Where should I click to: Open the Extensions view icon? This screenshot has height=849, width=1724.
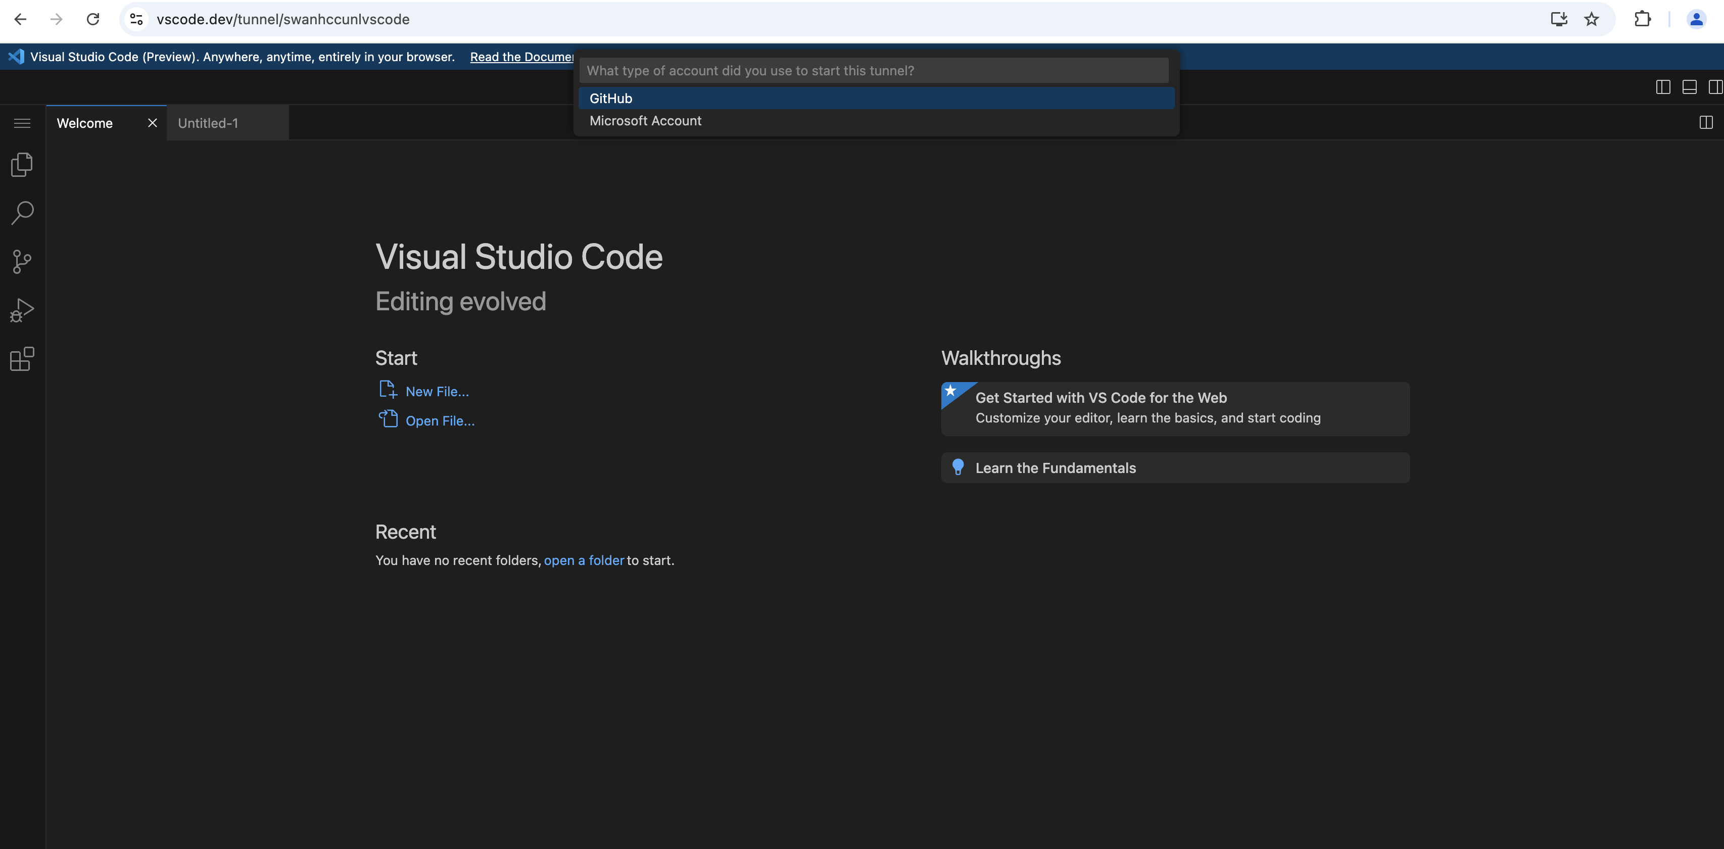pos(22,359)
